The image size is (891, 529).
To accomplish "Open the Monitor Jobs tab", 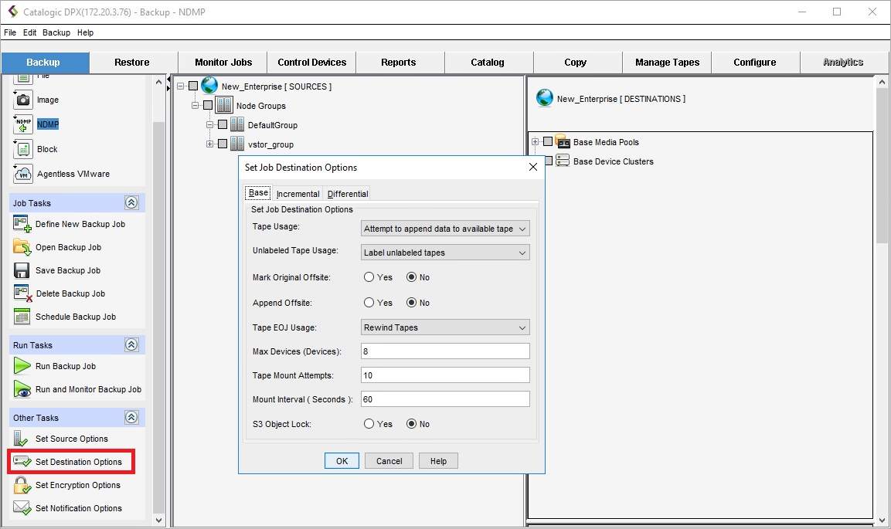I will point(223,62).
